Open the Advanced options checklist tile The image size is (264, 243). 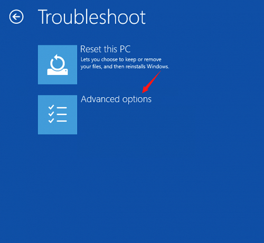[58, 115]
